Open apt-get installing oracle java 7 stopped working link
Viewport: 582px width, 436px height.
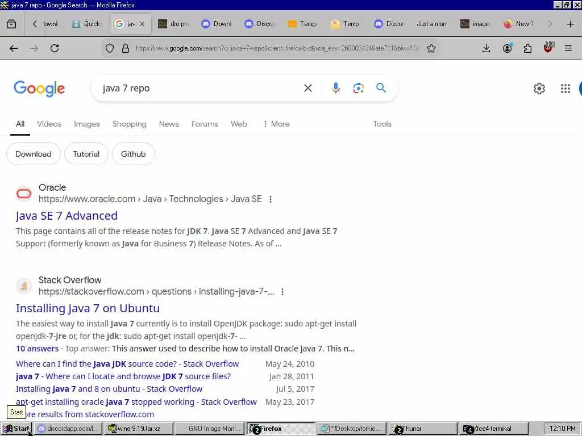tap(136, 402)
